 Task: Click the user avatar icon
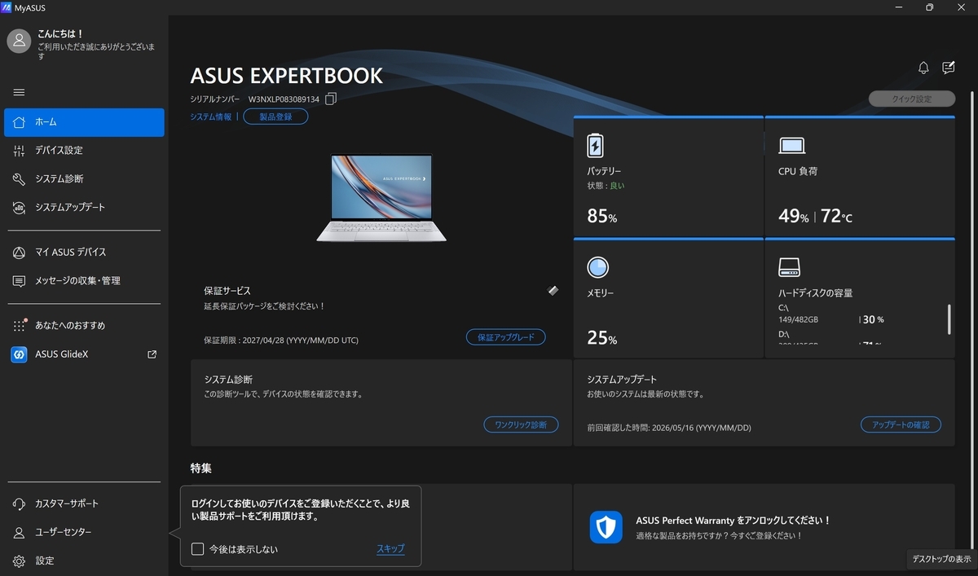pos(19,41)
